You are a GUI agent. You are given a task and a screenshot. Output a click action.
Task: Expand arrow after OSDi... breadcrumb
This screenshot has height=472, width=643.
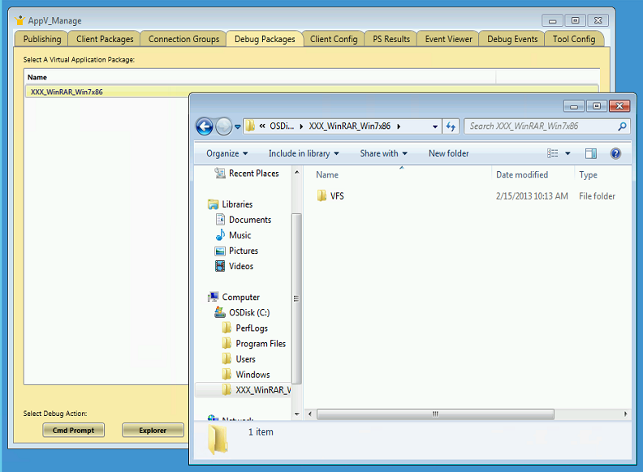(x=301, y=127)
